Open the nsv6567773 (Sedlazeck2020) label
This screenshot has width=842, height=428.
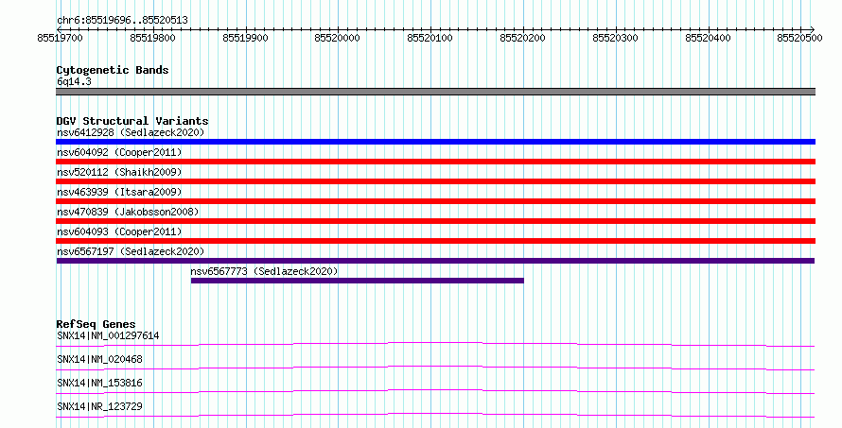[x=264, y=271]
